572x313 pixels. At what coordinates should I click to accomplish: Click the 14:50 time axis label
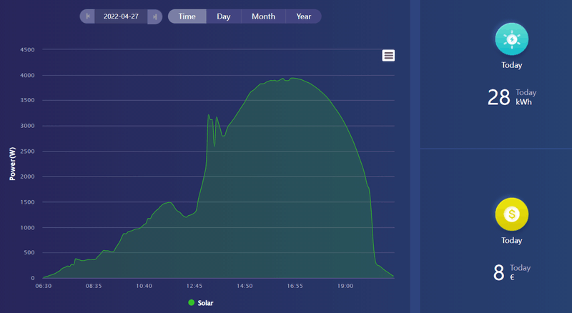pyautogui.click(x=245, y=286)
